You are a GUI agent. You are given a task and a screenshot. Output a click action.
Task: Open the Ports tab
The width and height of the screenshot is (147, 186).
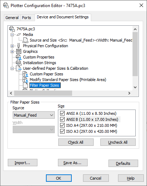(27, 18)
